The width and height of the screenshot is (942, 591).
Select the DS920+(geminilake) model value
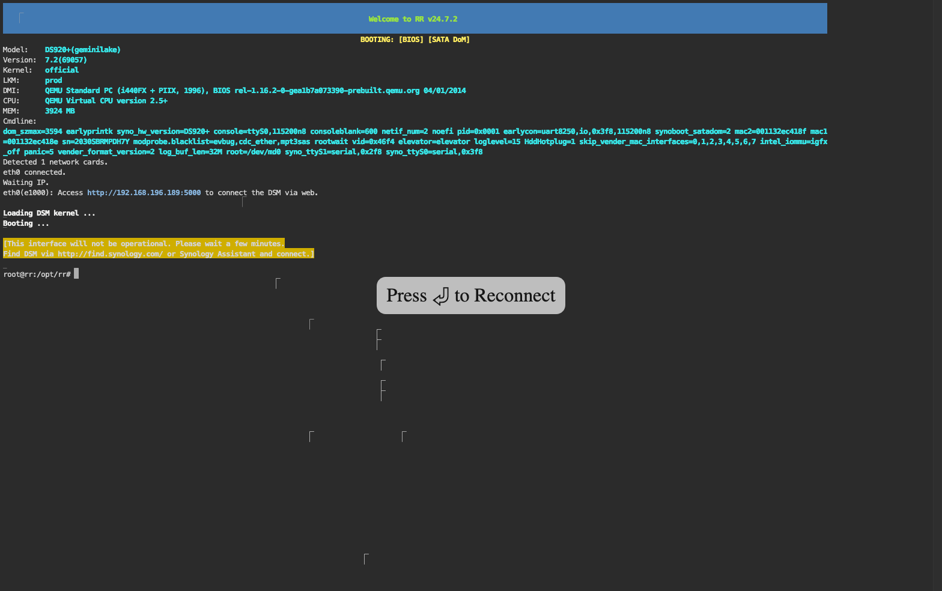[x=82, y=50]
